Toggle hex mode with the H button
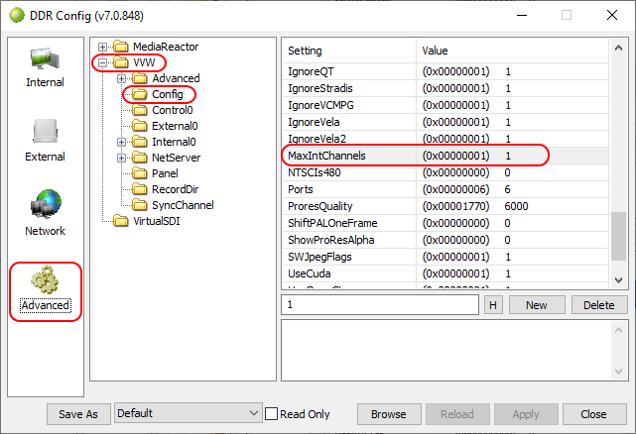 click(493, 305)
